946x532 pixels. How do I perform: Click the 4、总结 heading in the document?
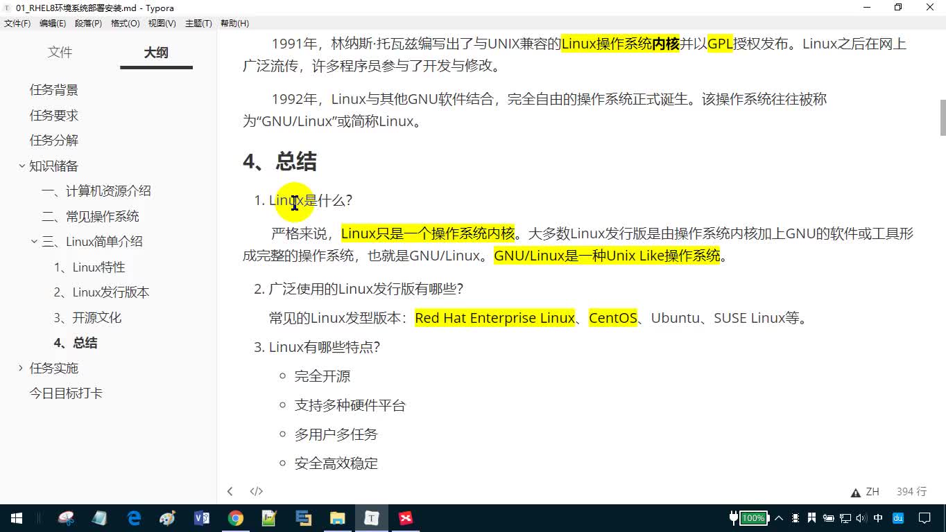tap(279, 161)
